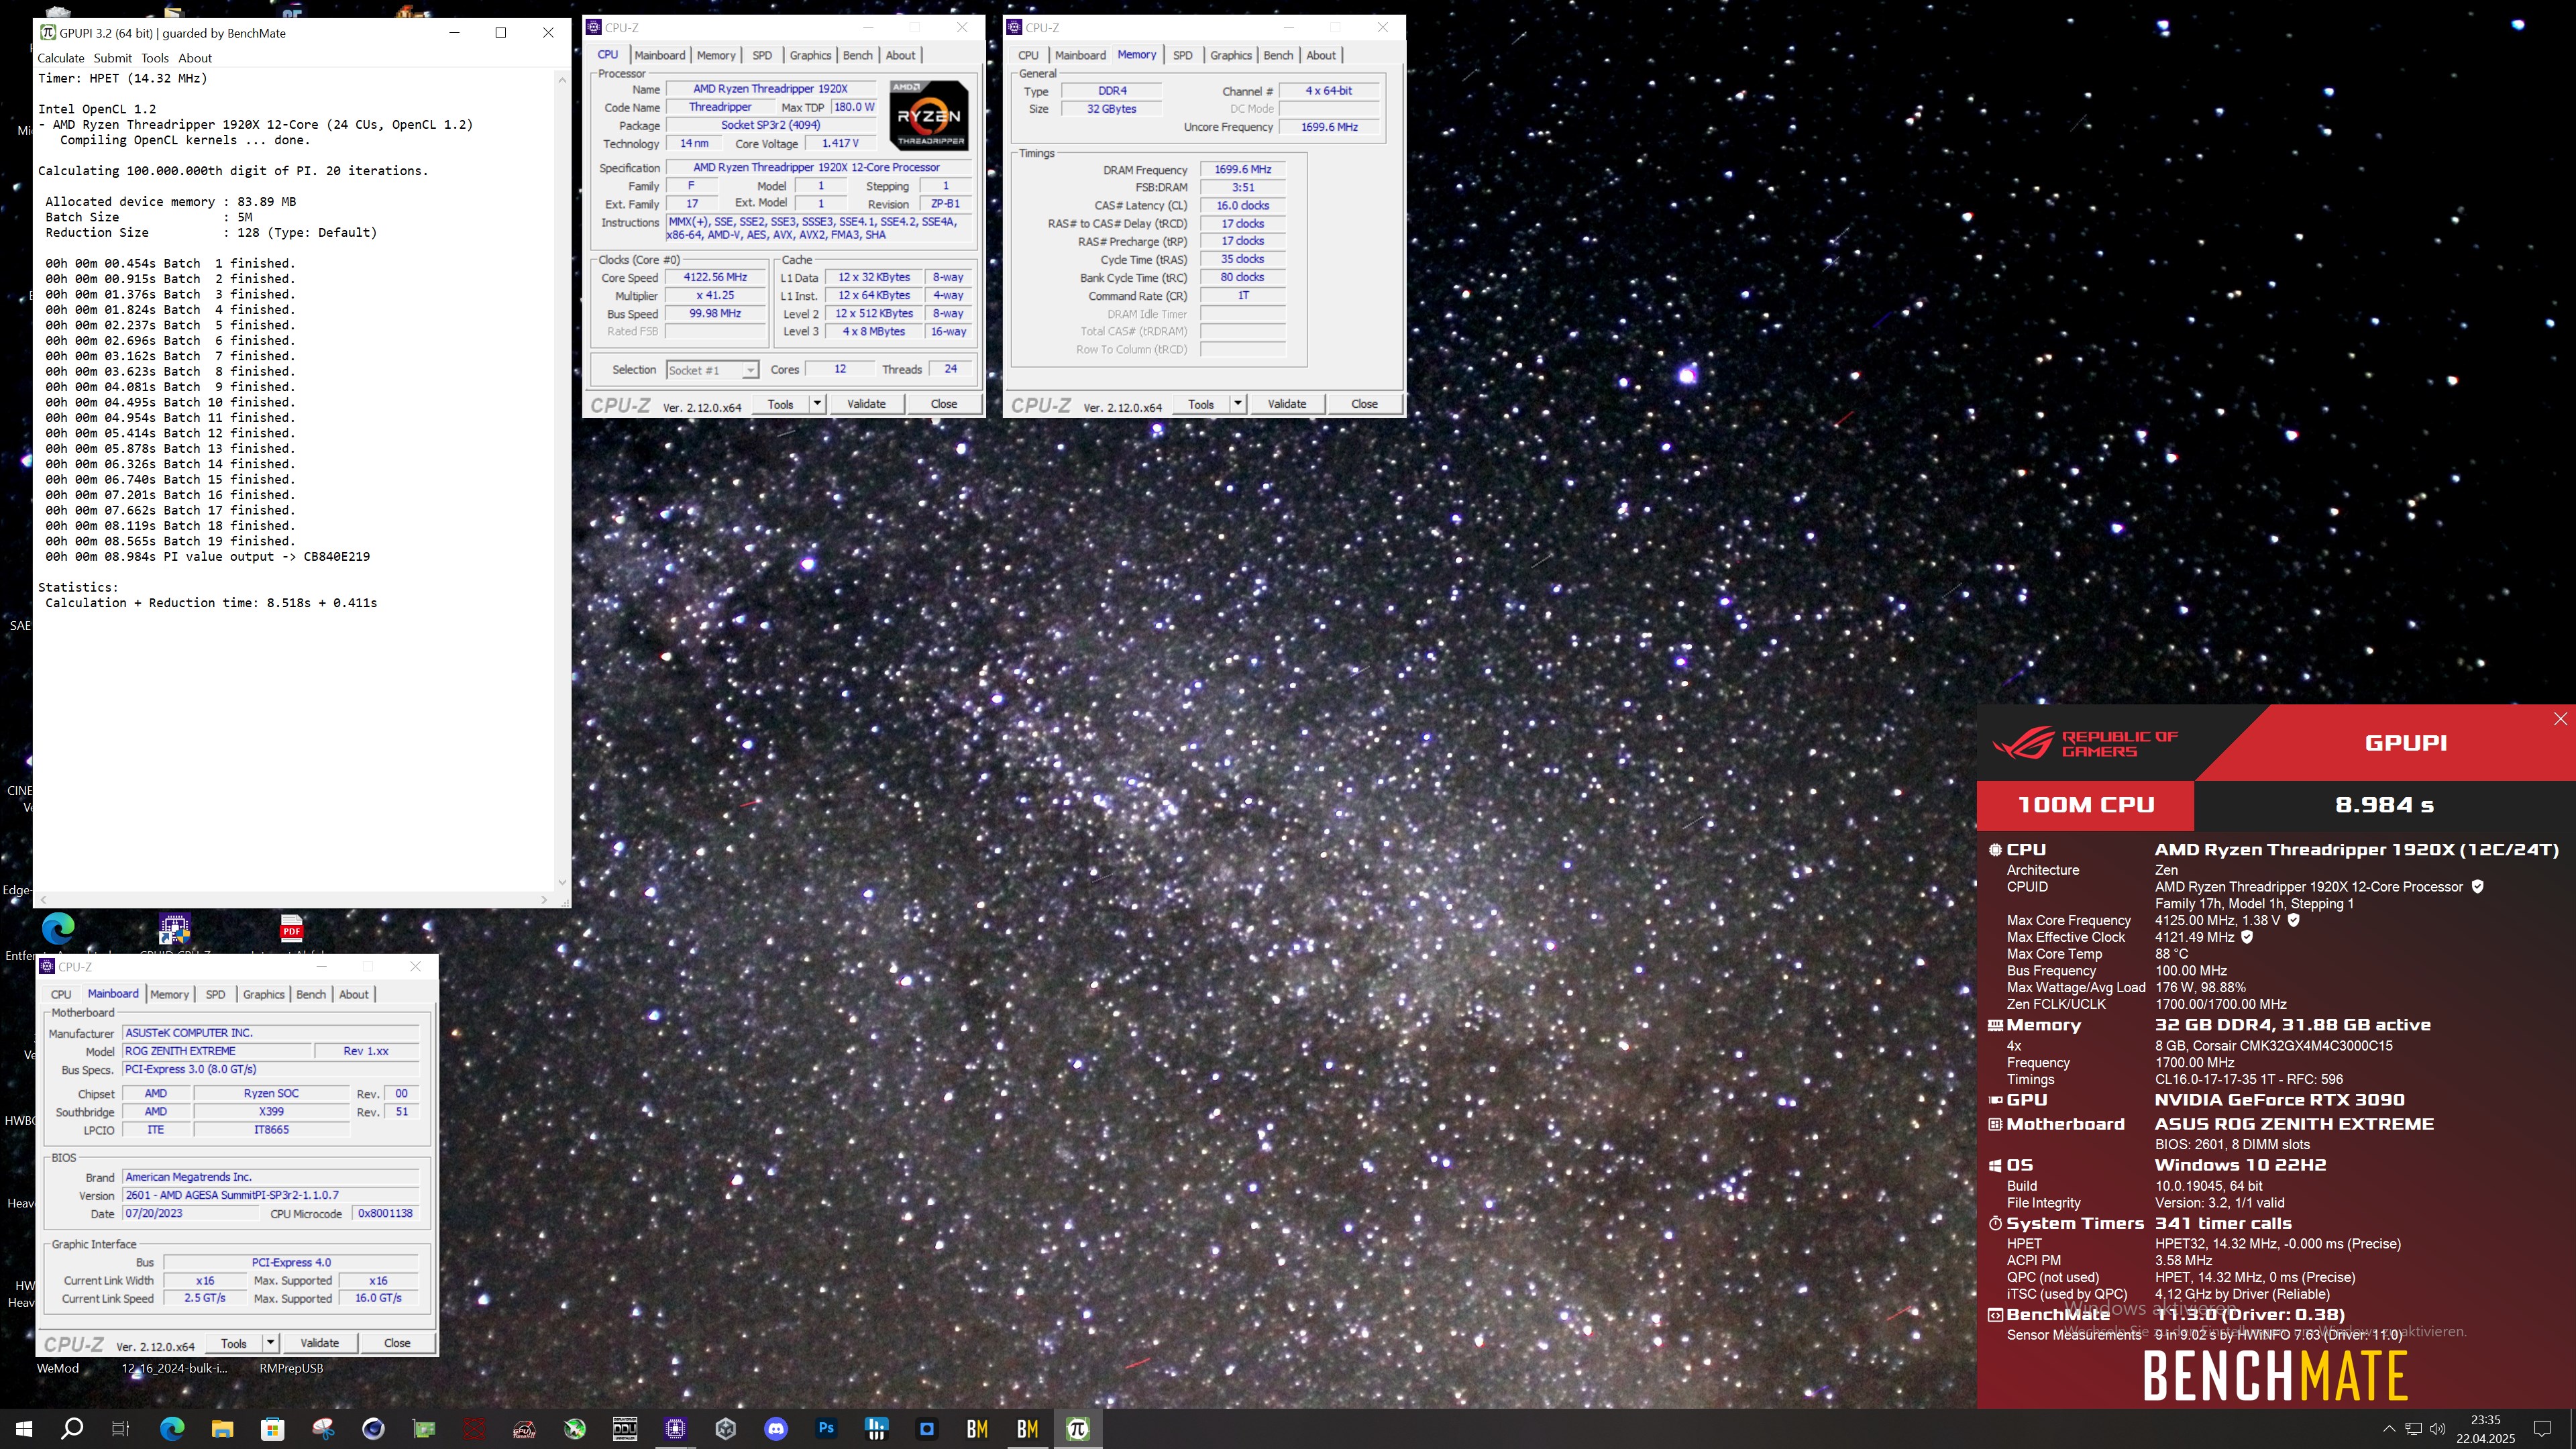
Task: Click GPUPI vertical scrollbar down arrow
Action: click(x=562, y=882)
